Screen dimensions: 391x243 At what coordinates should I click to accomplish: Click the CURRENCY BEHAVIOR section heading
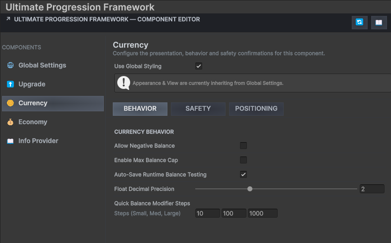(x=144, y=132)
